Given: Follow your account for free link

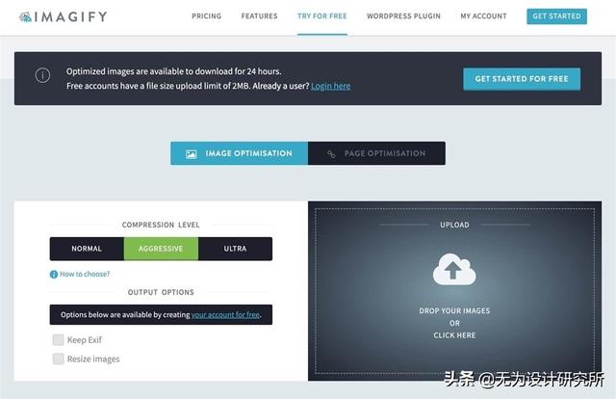Looking at the screenshot, I should (x=225, y=315).
